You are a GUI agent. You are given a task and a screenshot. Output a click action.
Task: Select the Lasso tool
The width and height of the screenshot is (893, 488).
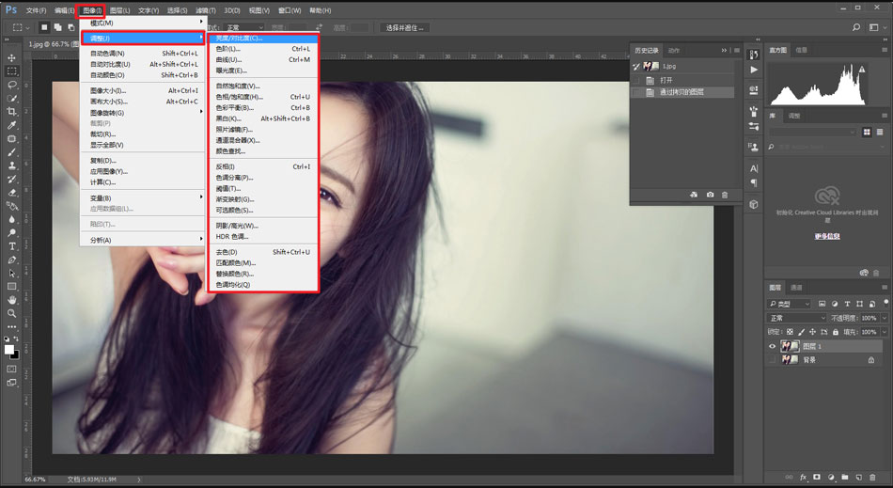point(12,85)
